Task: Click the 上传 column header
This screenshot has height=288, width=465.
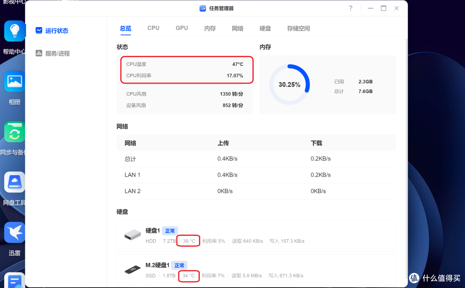Action: pyautogui.click(x=223, y=143)
